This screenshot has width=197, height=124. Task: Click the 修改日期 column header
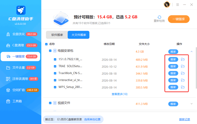coord(109,44)
